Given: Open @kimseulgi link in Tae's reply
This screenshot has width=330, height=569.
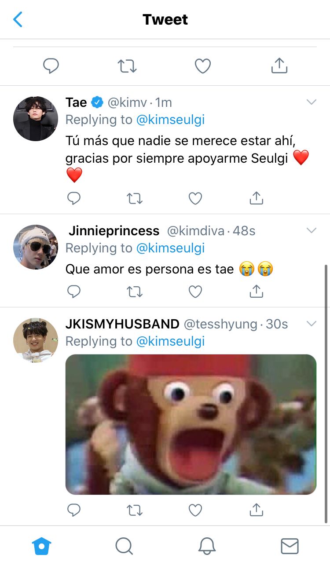Looking at the screenshot, I should tap(170, 120).
